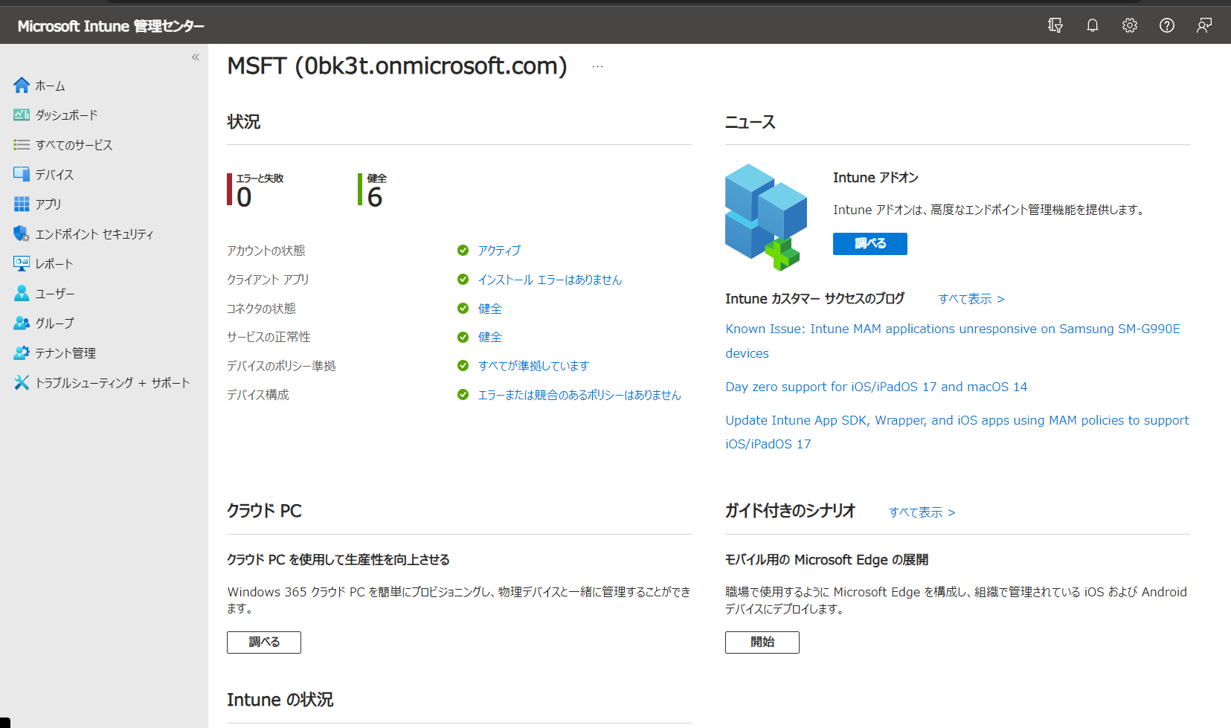
Task: Open the Update Intune App SDK blog link
Action: 957,432
